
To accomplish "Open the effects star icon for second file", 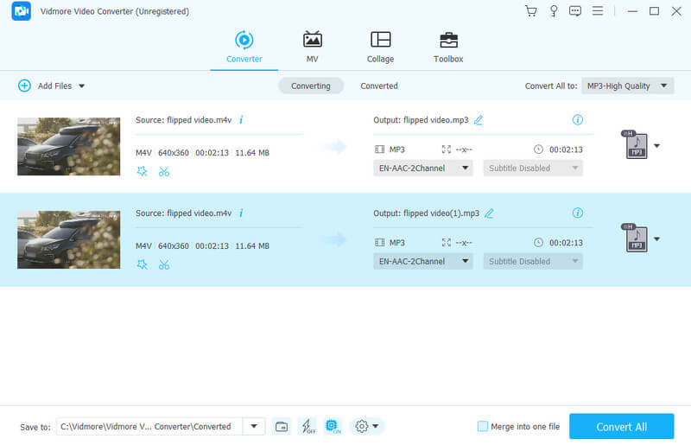I will point(143,264).
